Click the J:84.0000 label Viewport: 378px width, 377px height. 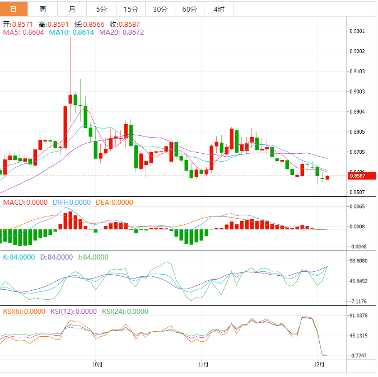coord(93,257)
